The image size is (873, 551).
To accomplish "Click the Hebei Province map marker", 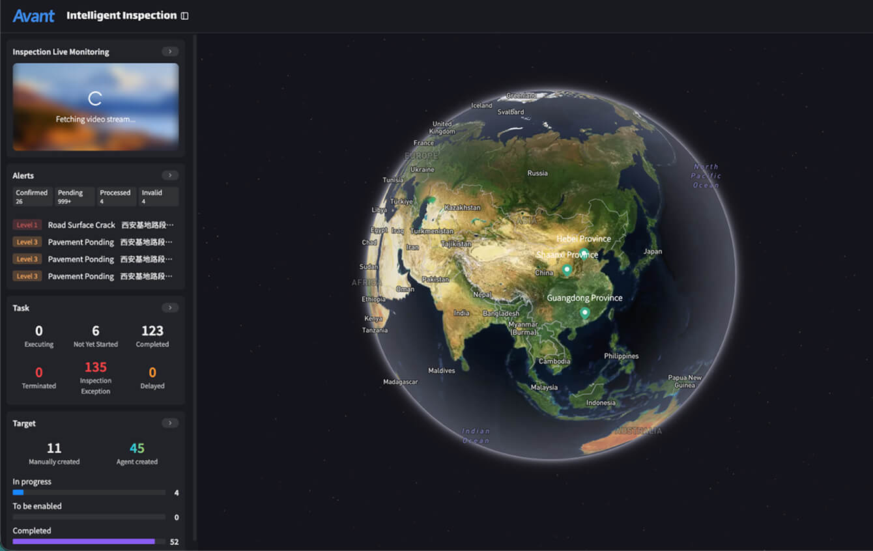I will (x=584, y=253).
